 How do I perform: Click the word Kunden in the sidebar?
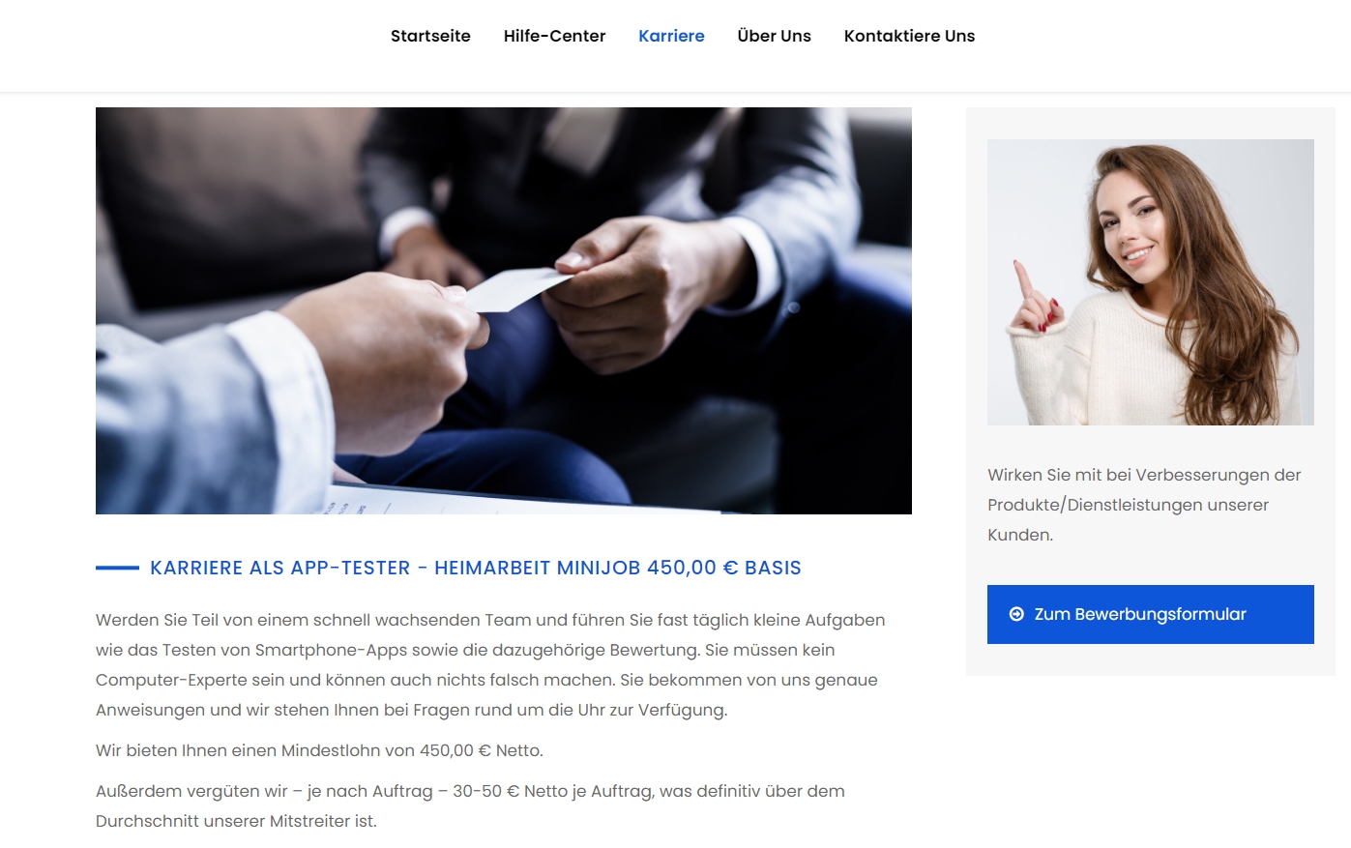coord(1018,535)
